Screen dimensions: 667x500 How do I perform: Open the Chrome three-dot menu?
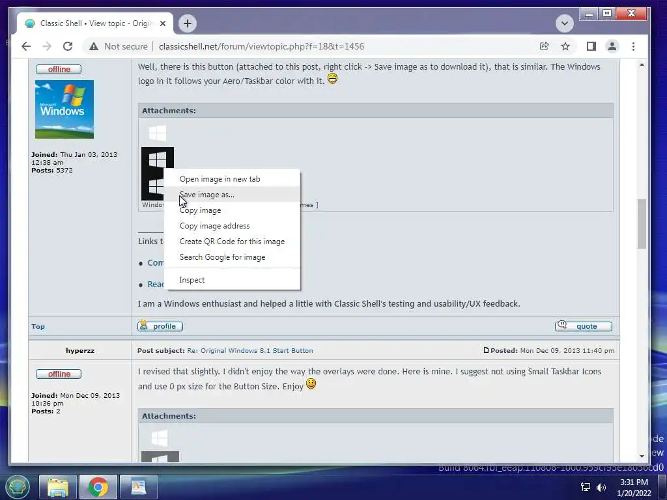(633, 46)
